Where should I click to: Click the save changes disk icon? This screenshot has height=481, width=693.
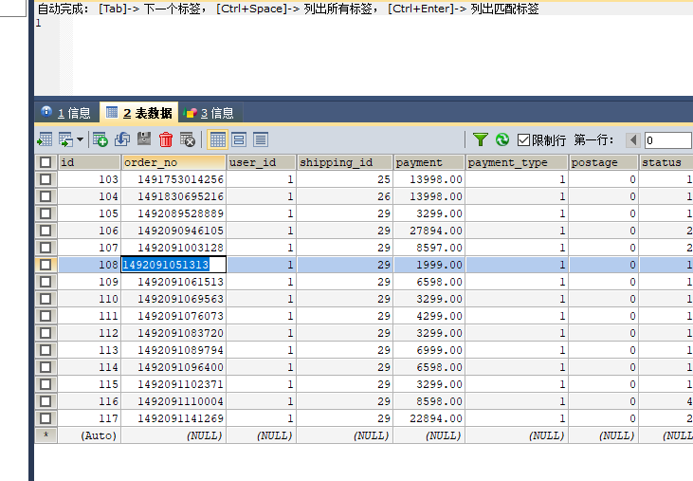click(144, 139)
